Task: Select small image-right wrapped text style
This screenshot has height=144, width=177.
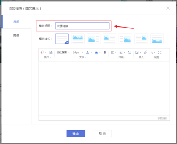Action: point(141,39)
